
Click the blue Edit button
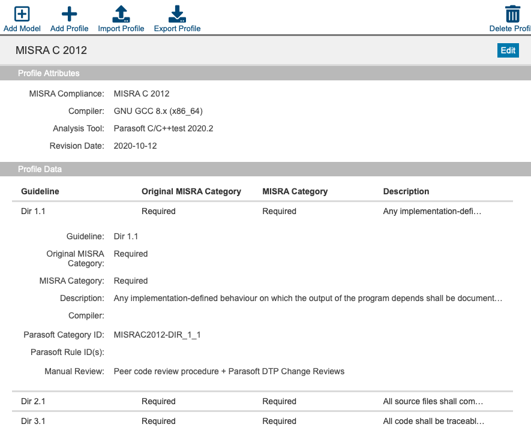click(x=508, y=50)
